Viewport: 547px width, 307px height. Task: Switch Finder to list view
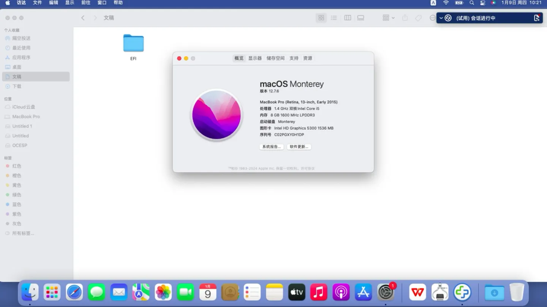tap(334, 18)
